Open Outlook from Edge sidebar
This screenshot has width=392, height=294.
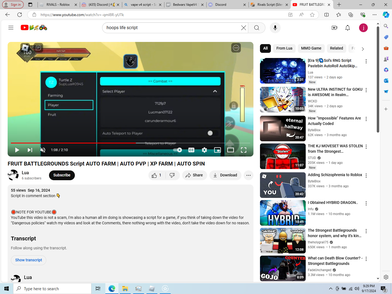(386, 81)
